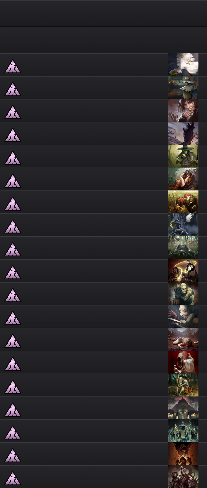The height and width of the screenshot is (488, 207).
Task: Click the triangle icon in the swamp toad row
Action: click(13, 250)
